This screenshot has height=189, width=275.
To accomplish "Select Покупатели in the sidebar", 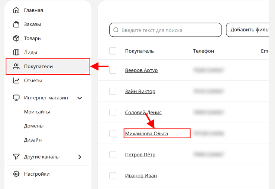I will click(x=48, y=66).
